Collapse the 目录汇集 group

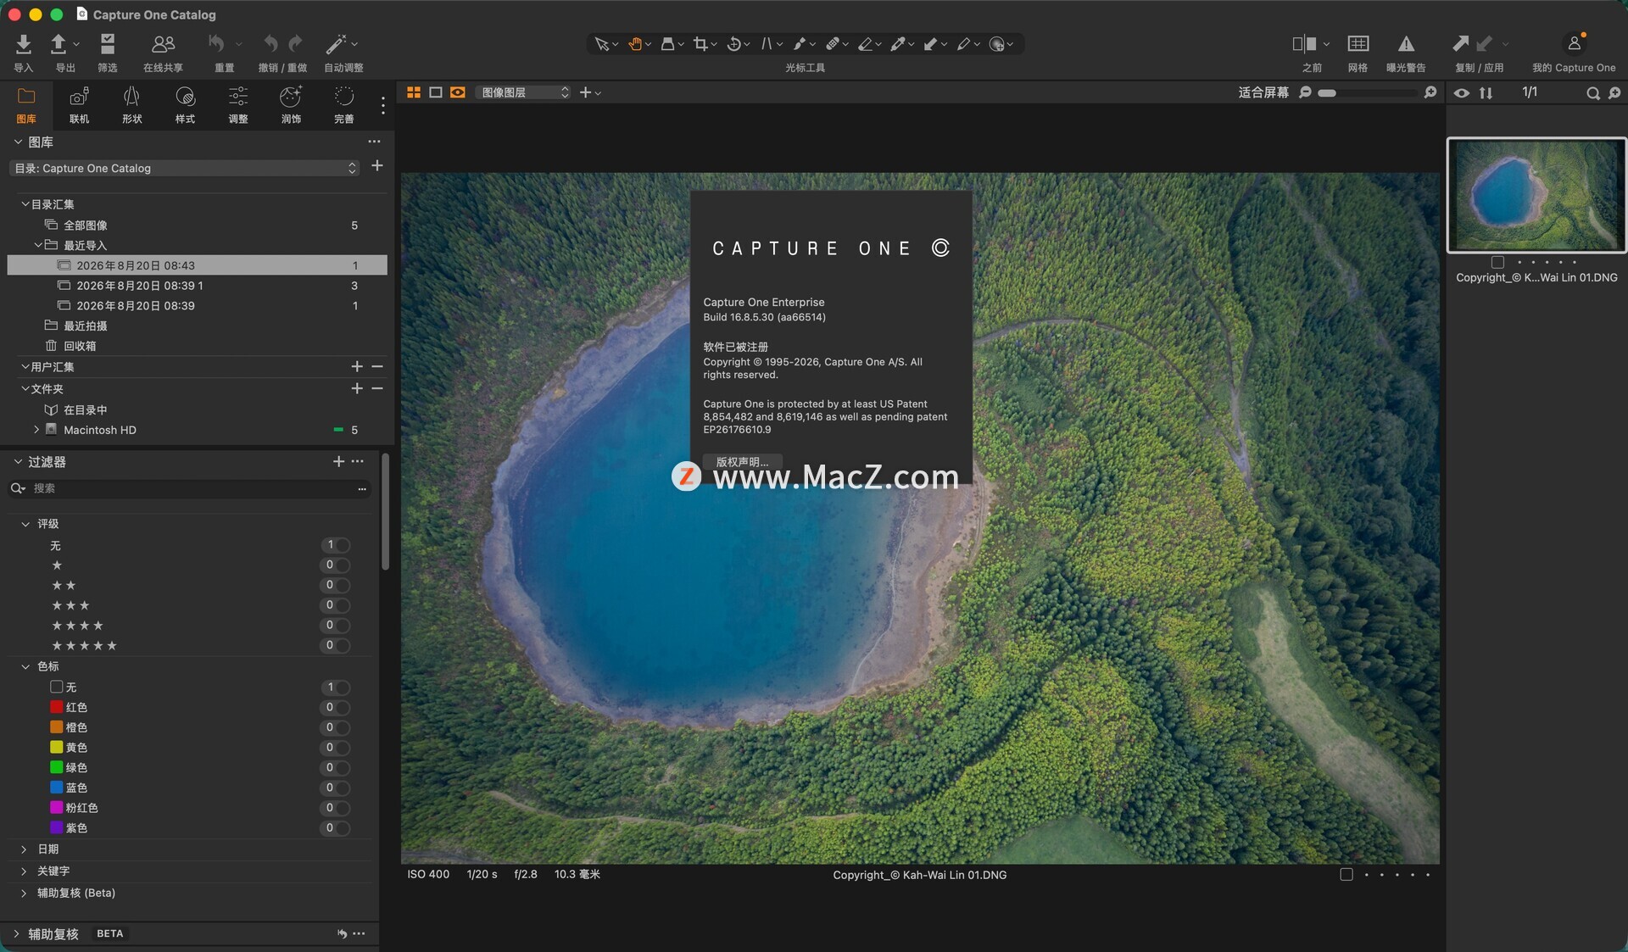25,204
